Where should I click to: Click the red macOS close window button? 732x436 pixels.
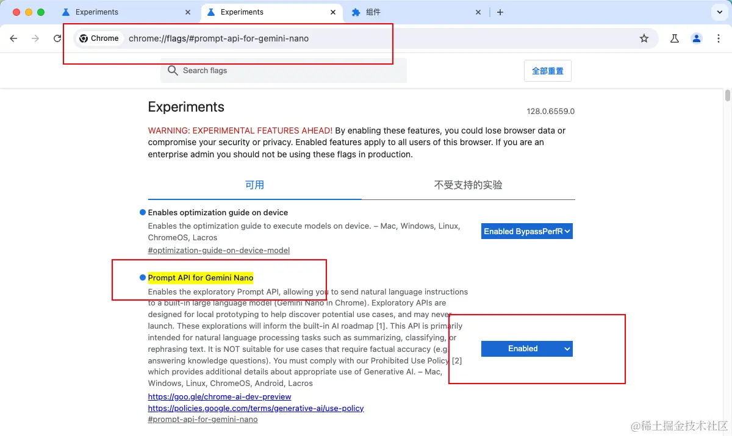[x=16, y=12]
